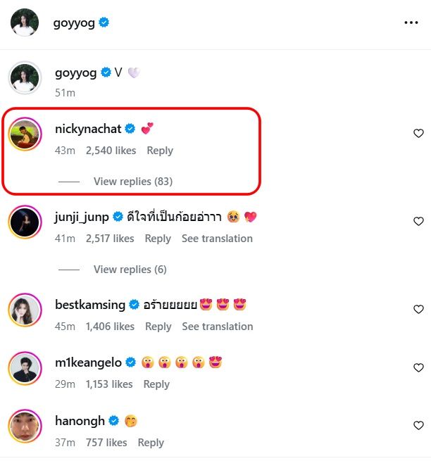
Task: Reply to m1keangelo's comment
Action: click(156, 384)
